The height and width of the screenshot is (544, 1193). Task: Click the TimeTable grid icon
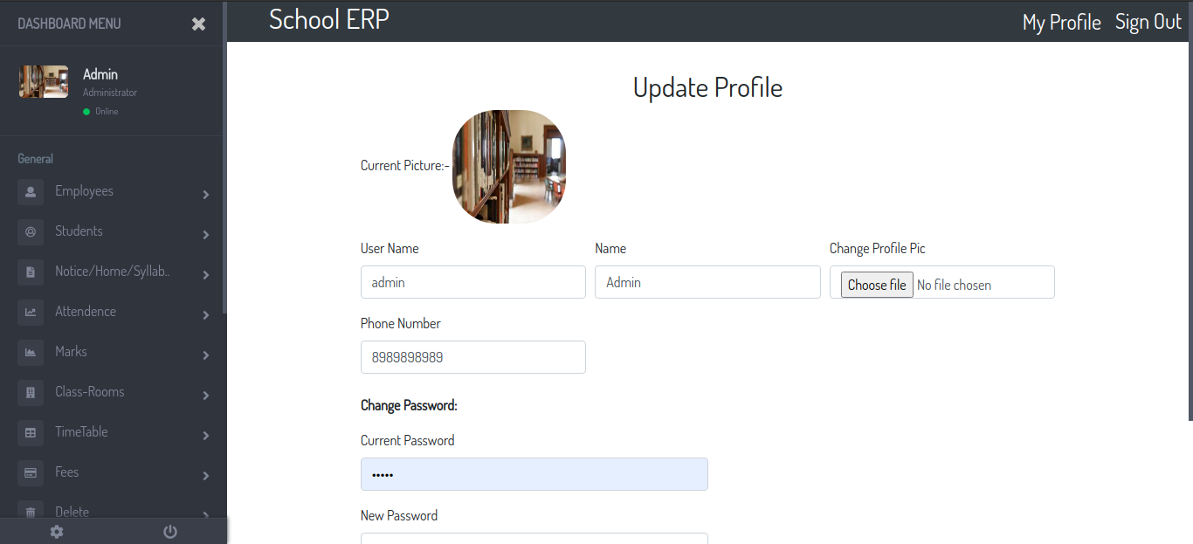click(x=31, y=432)
